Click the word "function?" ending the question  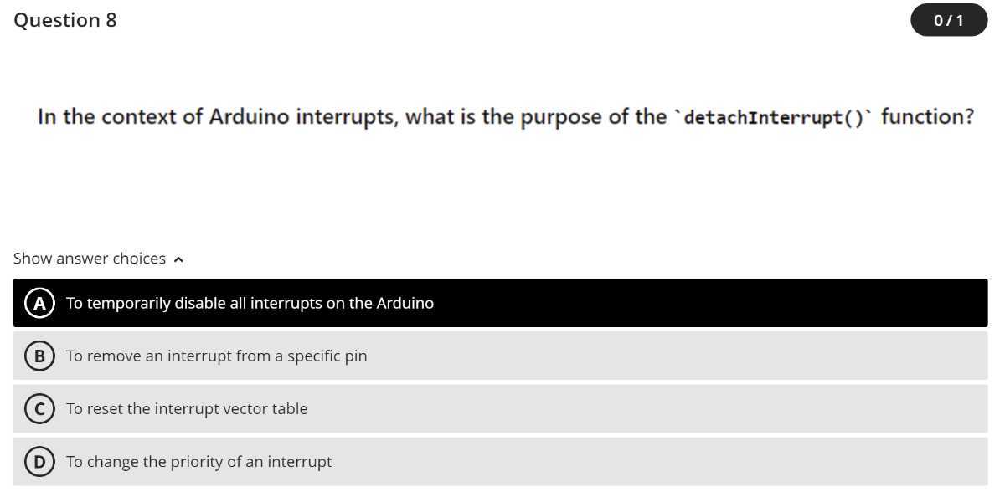(x=927, y=116)
